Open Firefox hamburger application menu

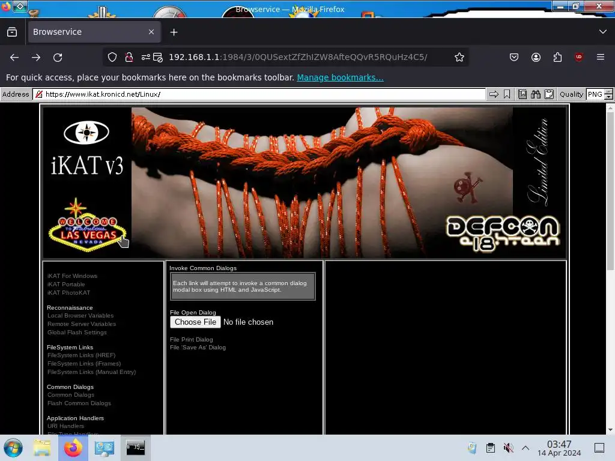pyautogui.click(x=600, y=57)
